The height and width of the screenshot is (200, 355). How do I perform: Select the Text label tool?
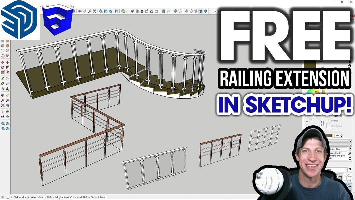point(8,83)
